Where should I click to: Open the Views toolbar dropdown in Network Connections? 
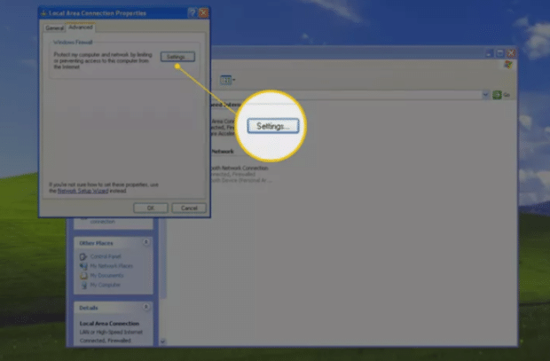[227, 80]
